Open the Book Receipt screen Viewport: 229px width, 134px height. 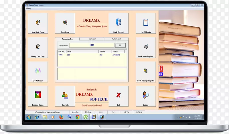[119, 23]
